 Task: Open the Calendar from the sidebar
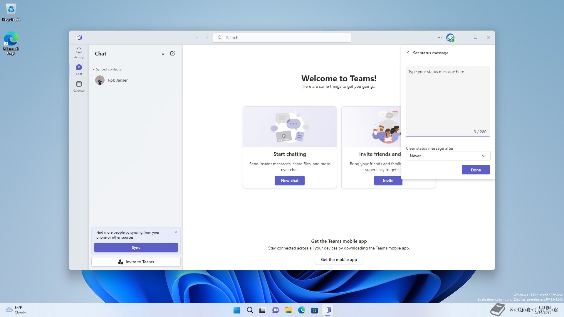[x=79, y=86]
